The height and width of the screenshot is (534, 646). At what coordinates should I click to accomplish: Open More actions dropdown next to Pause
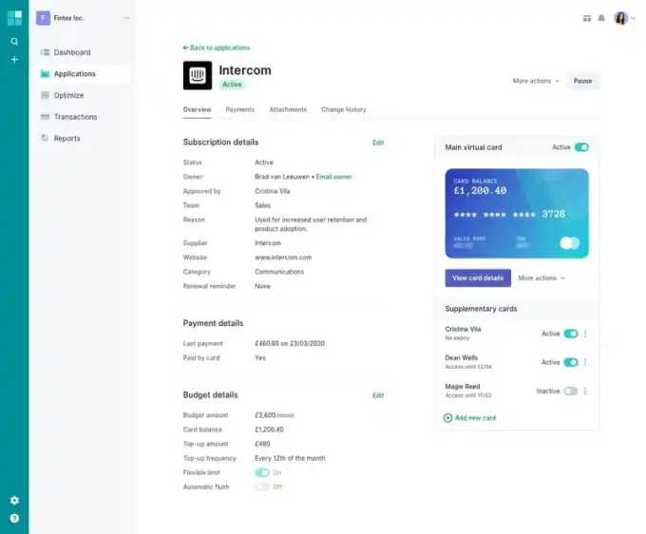click(536, 81)
